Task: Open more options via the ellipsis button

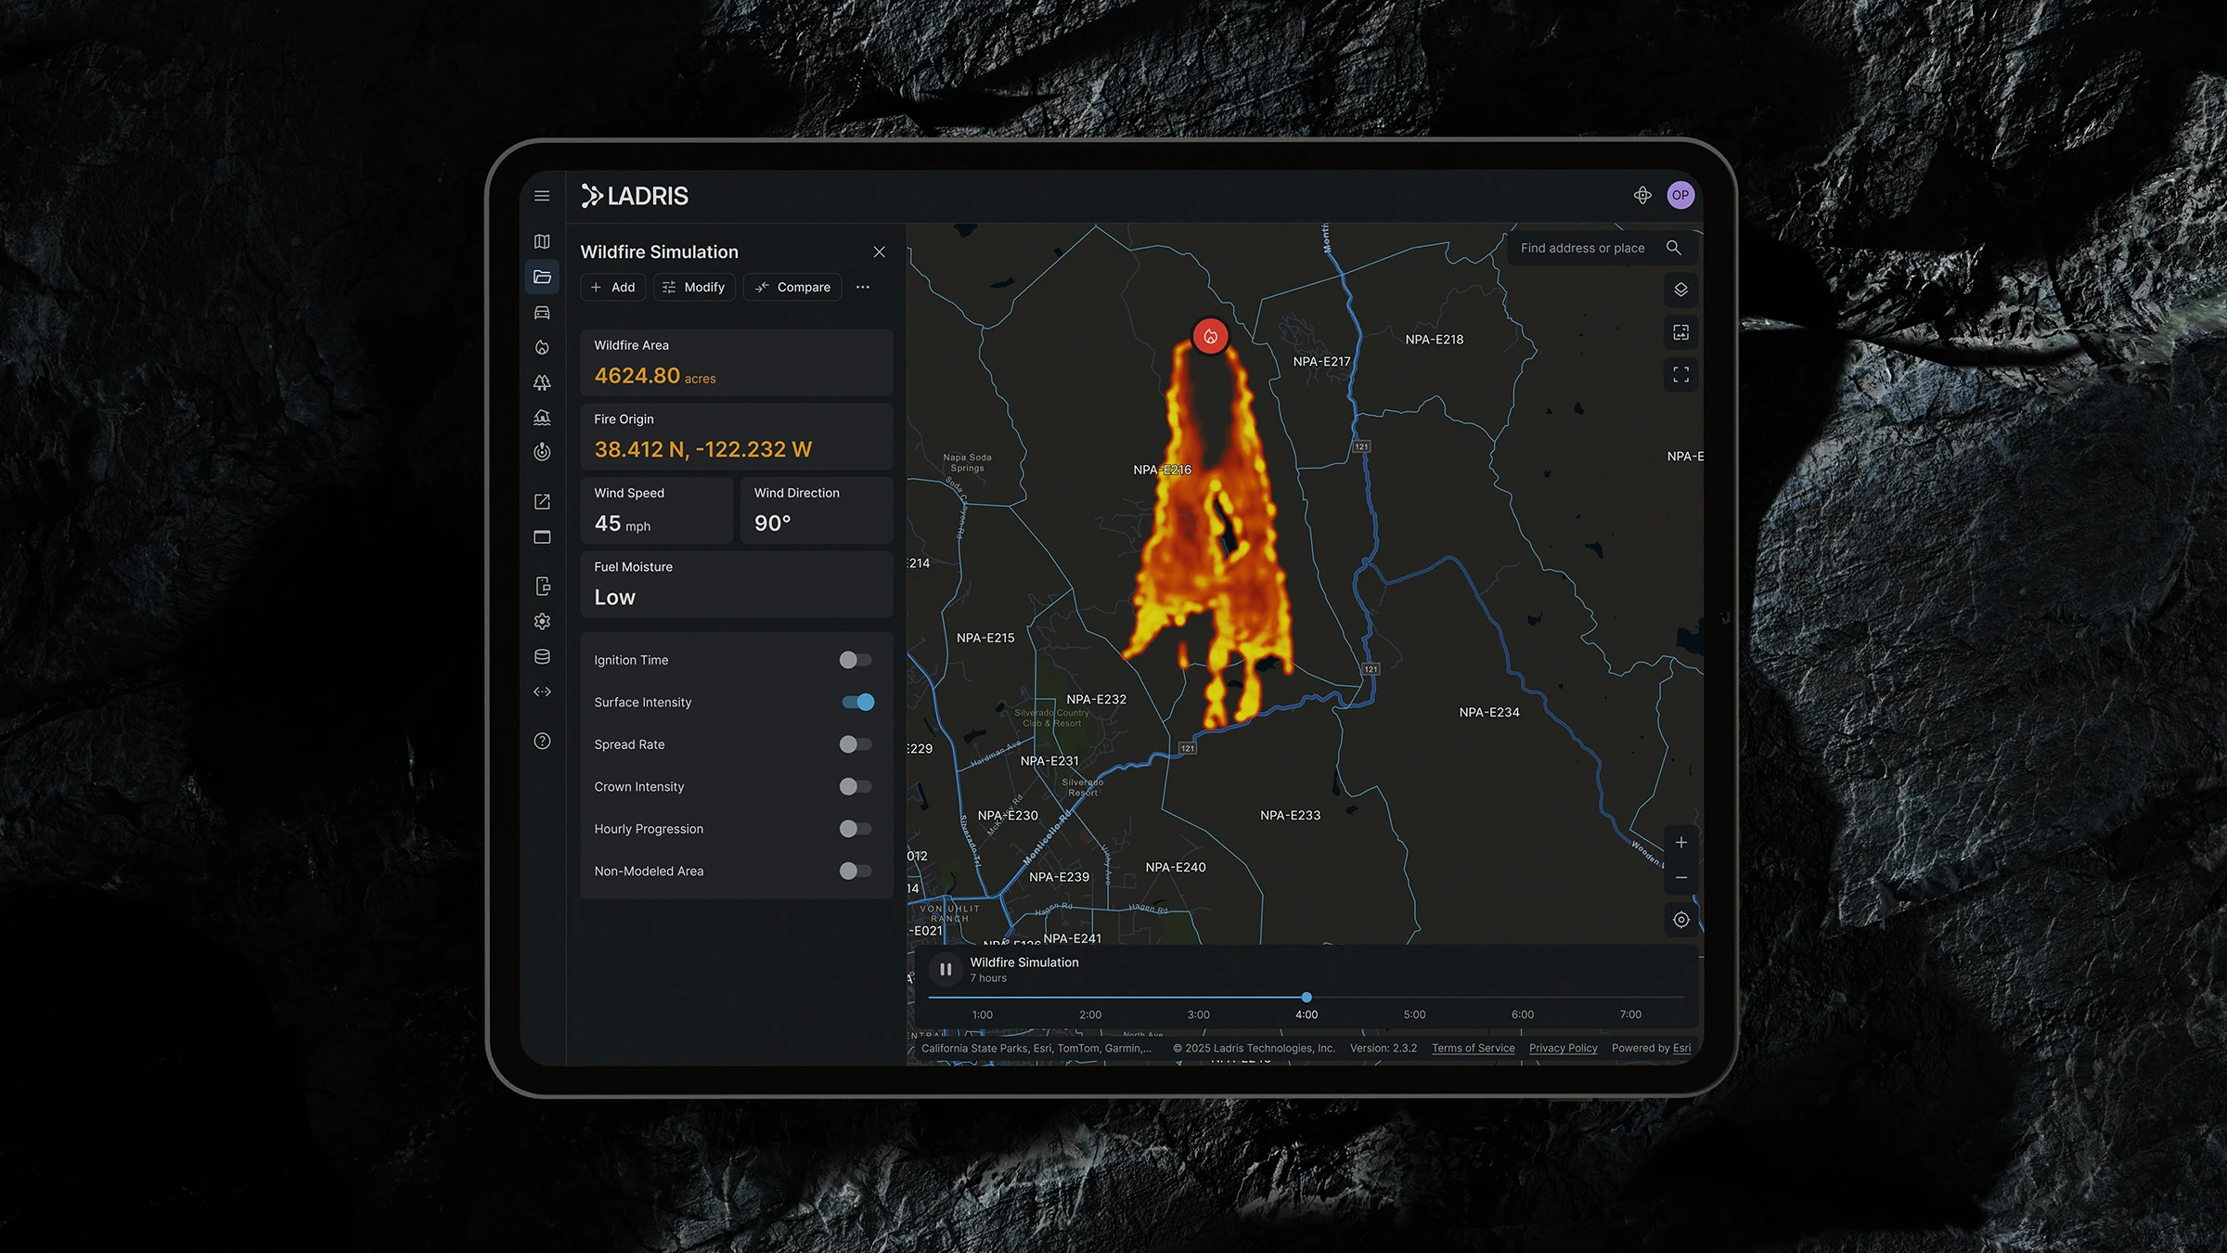Action: point(863,287)
